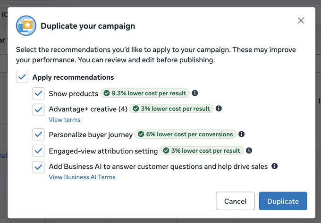Click the Cancel button
This screenshot has height=223, width=321.
[x=236, y=201]
